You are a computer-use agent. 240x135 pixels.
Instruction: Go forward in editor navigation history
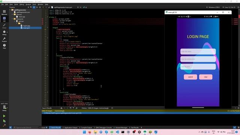click(46, 7)
